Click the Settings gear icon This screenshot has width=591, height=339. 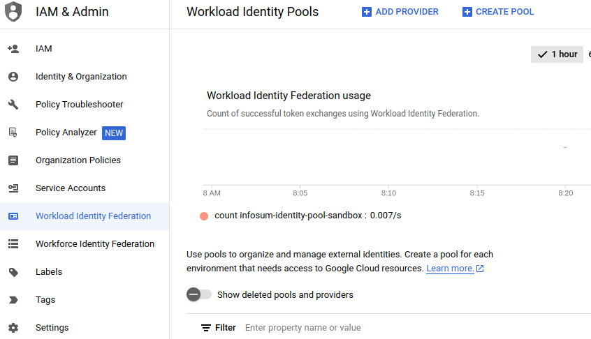pyautogui.click(x=13, y=328)
